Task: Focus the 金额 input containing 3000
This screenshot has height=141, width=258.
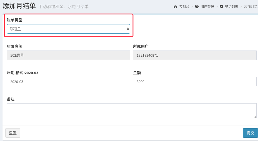Action: [x=195, y=82]
